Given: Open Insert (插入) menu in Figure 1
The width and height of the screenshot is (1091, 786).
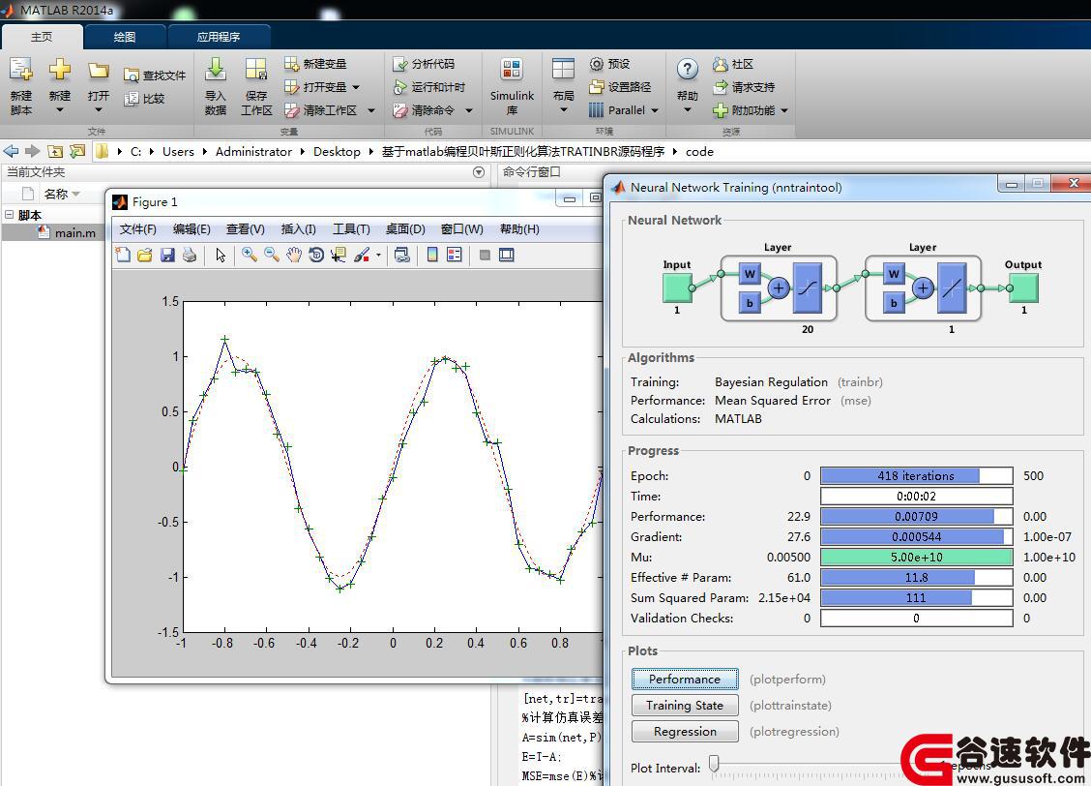Looking at the screenshot, I should [299, 229].
